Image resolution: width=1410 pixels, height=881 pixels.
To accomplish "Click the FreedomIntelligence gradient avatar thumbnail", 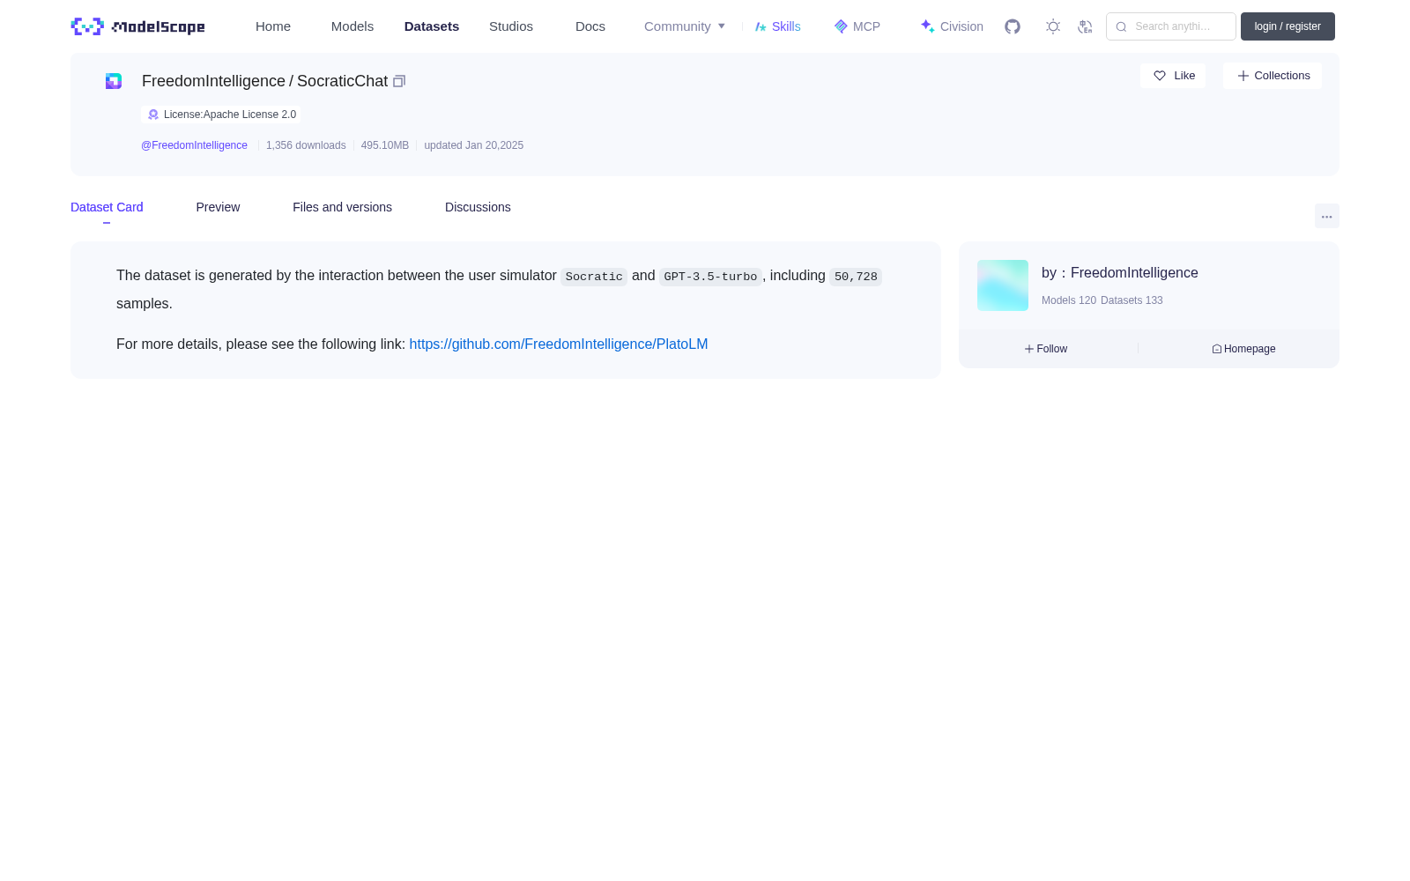I will pyautogui.click(x=1003, y=285).
